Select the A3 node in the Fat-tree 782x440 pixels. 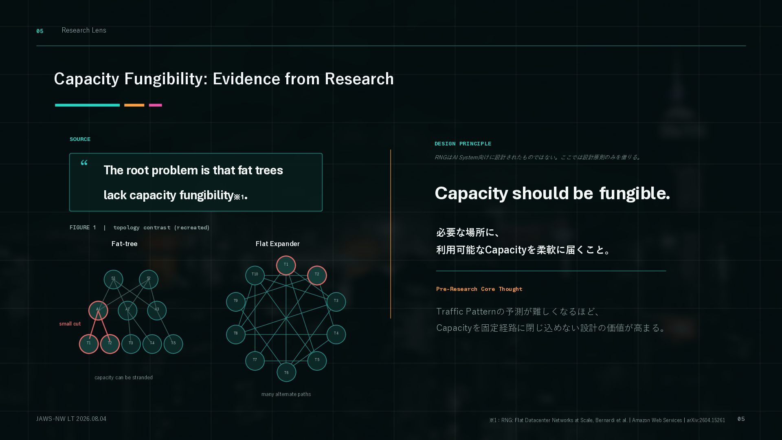(157, 310)
